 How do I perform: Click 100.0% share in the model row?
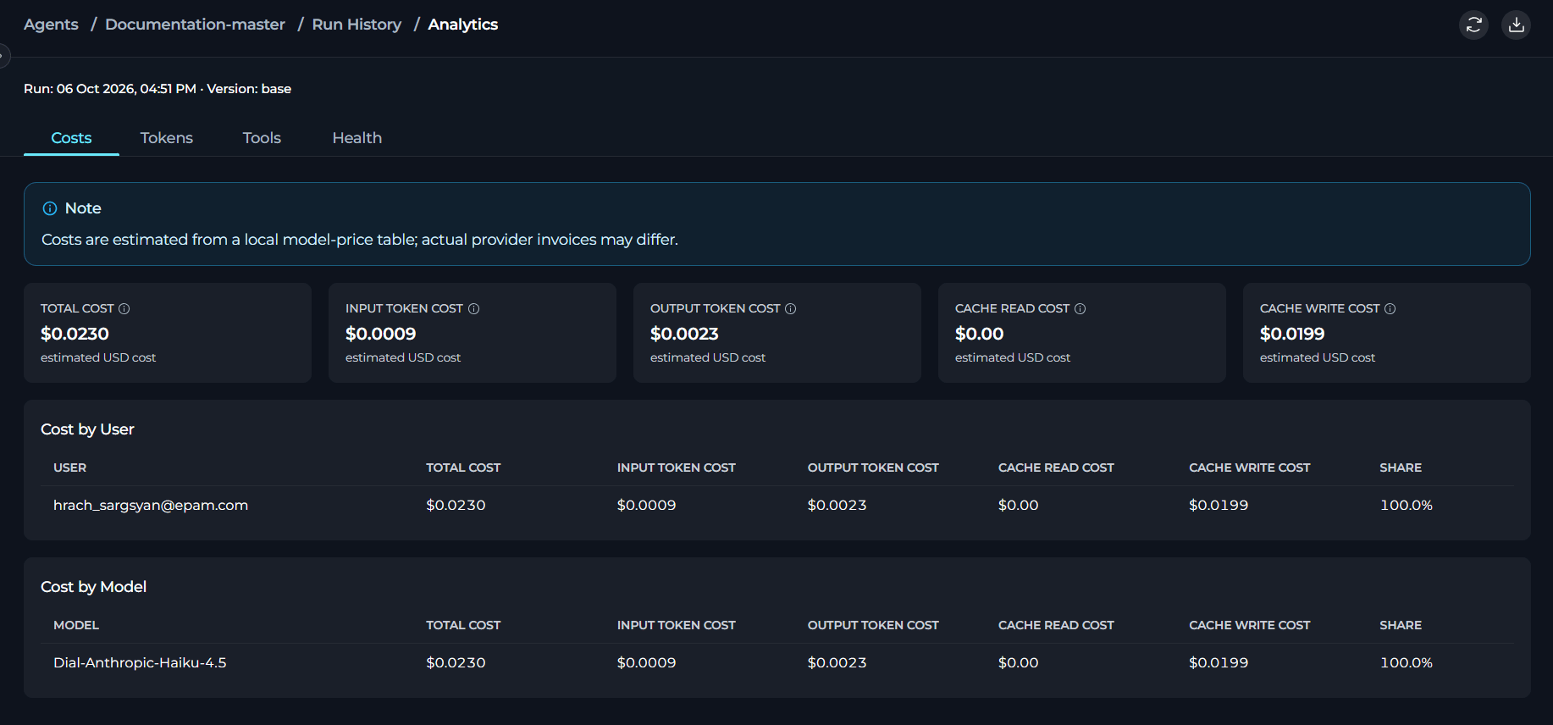click(x=1407, y=663)
